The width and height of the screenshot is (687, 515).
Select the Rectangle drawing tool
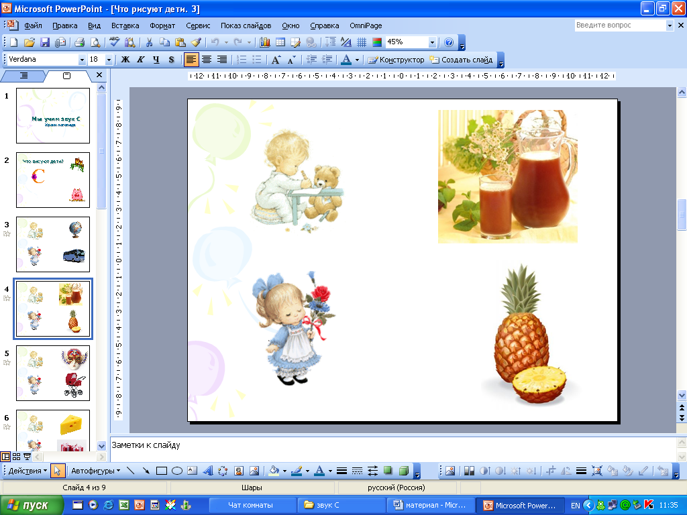point(162,471)
